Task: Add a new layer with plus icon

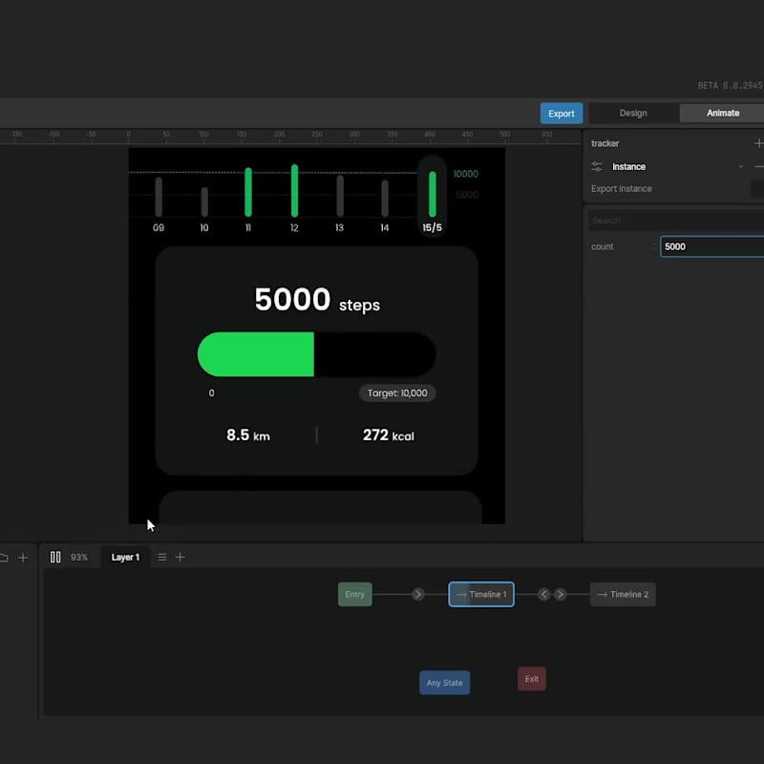Action: click(x=180, y=557)
